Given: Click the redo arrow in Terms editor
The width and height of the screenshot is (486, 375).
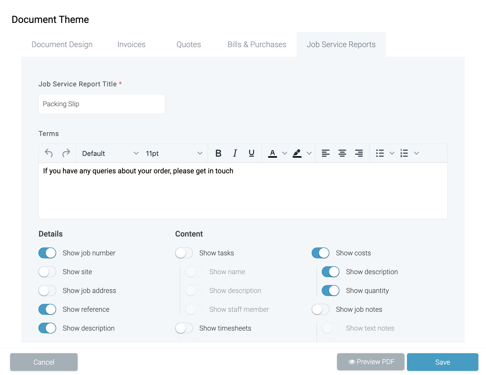Looking at the screenshot, I should [x=66, y=153].
